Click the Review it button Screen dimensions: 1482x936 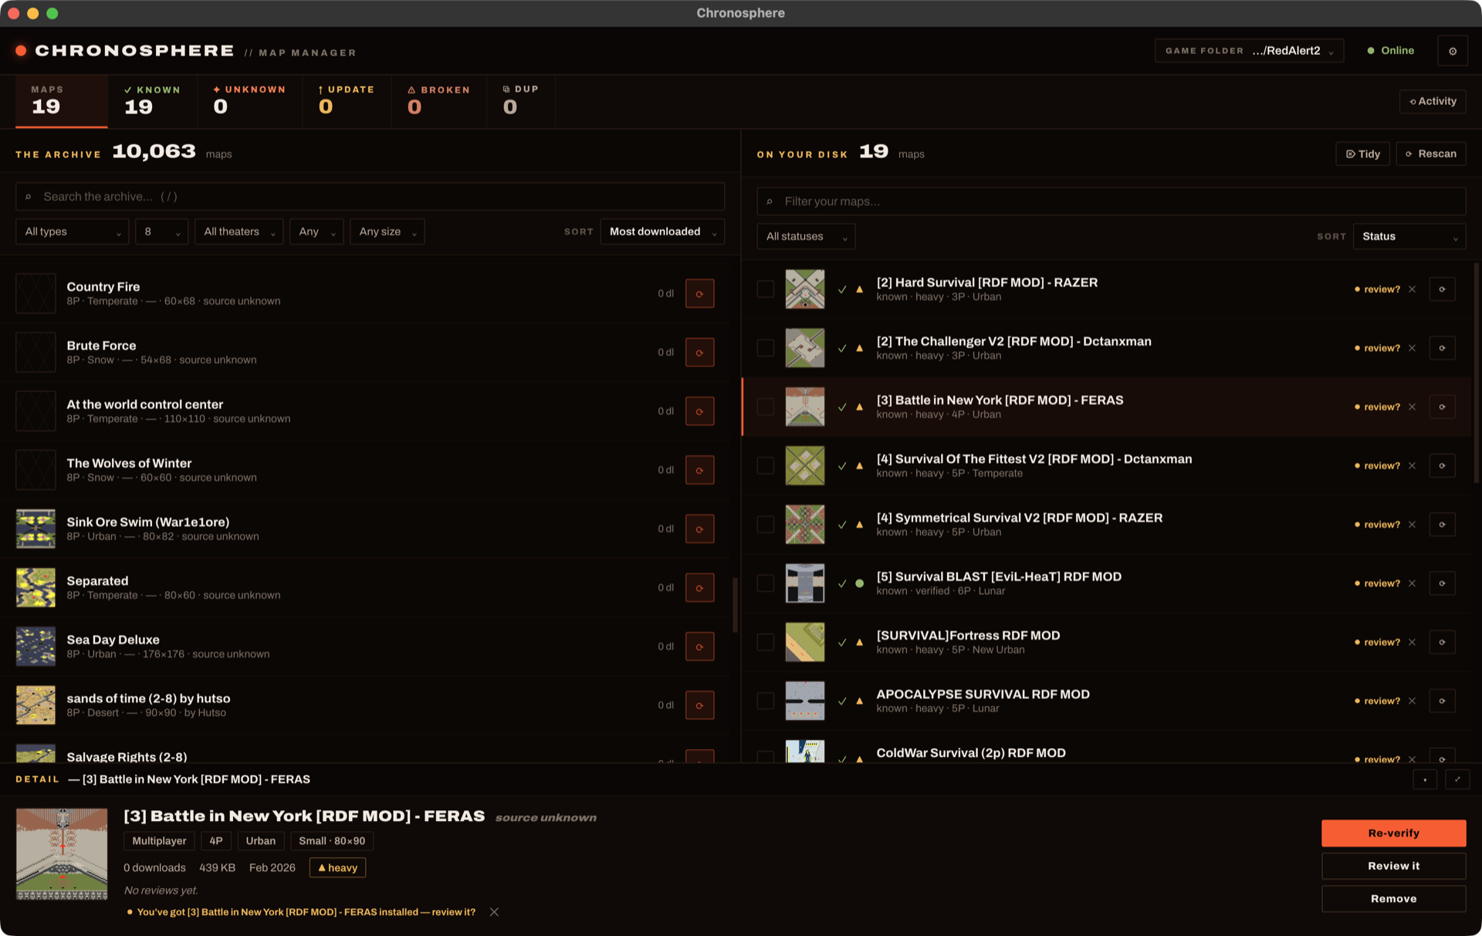coord(1393,866)
